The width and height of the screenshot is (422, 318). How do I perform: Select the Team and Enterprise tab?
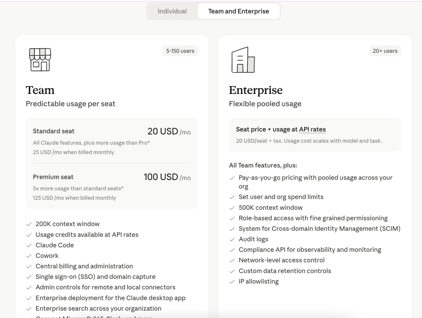[239, 11]
